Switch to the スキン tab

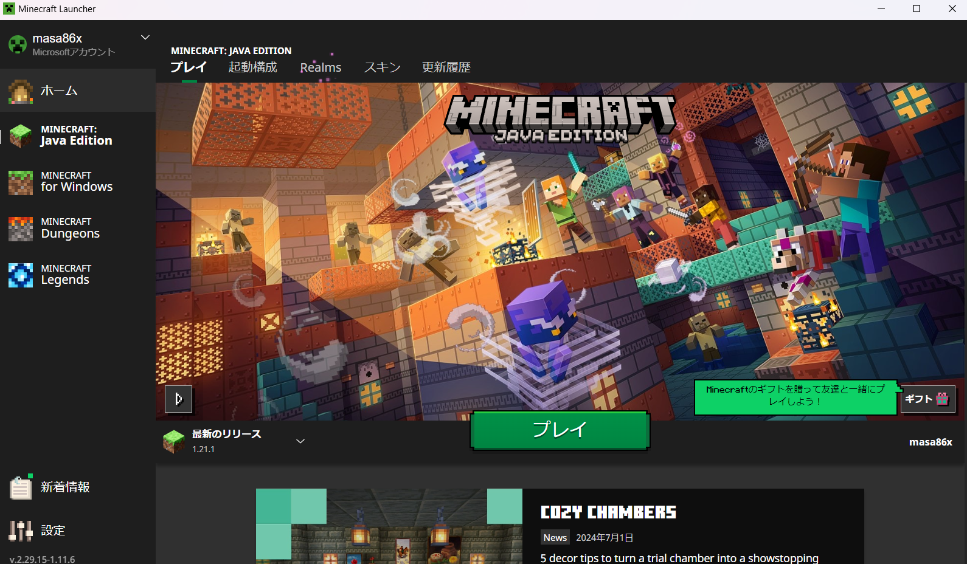point(382,67)
